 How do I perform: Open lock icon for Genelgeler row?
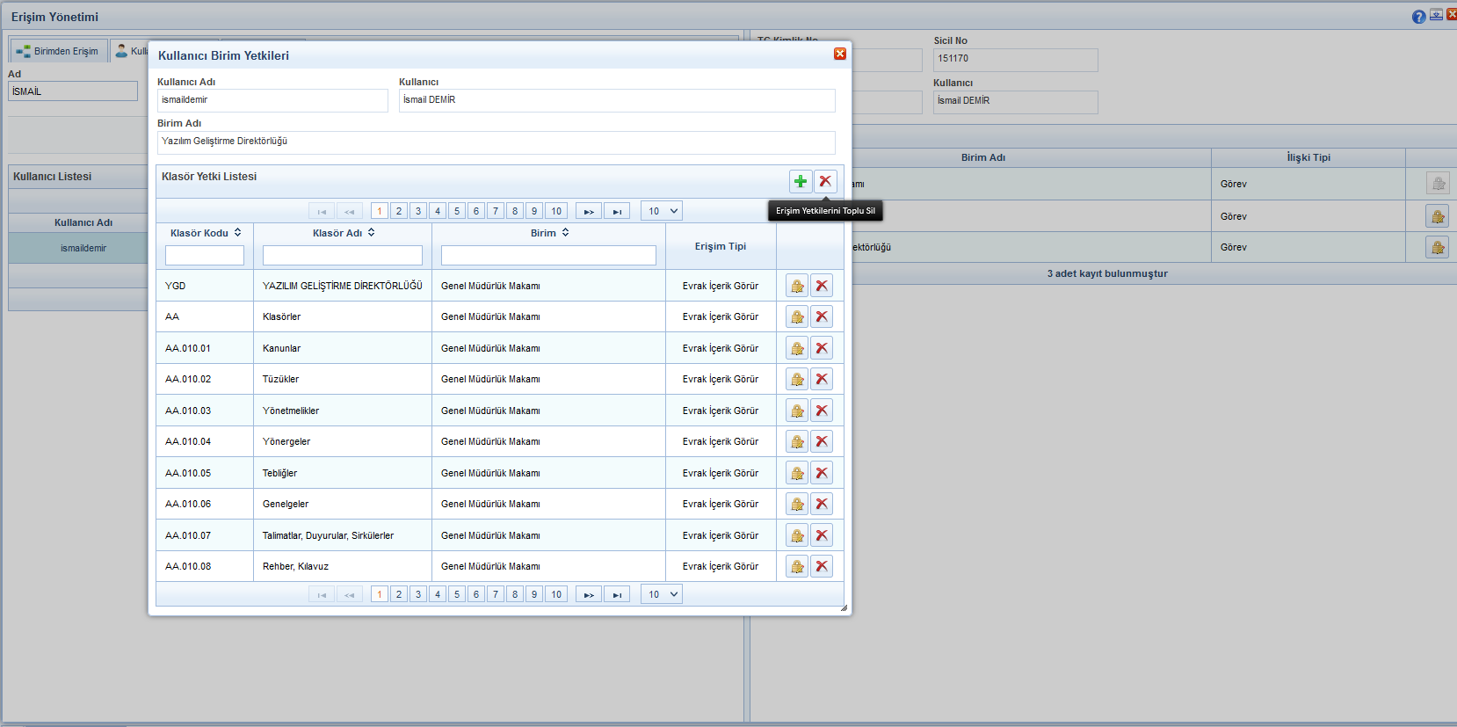(797, 504)
